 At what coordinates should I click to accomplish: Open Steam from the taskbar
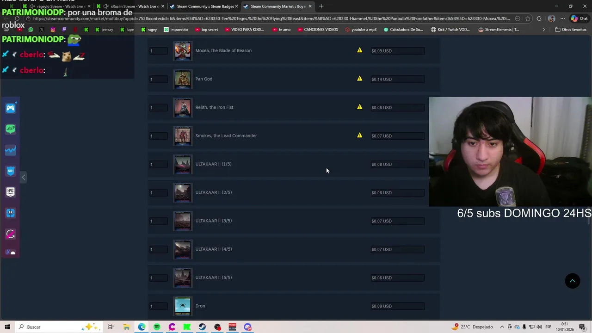pyautogui.click(x=202, y=327)
